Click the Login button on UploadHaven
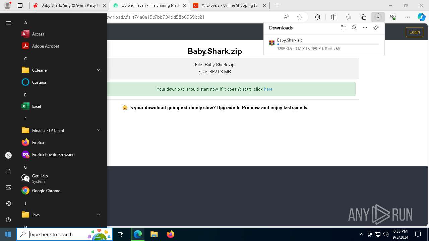429x241 pixels. pos(415,32)
